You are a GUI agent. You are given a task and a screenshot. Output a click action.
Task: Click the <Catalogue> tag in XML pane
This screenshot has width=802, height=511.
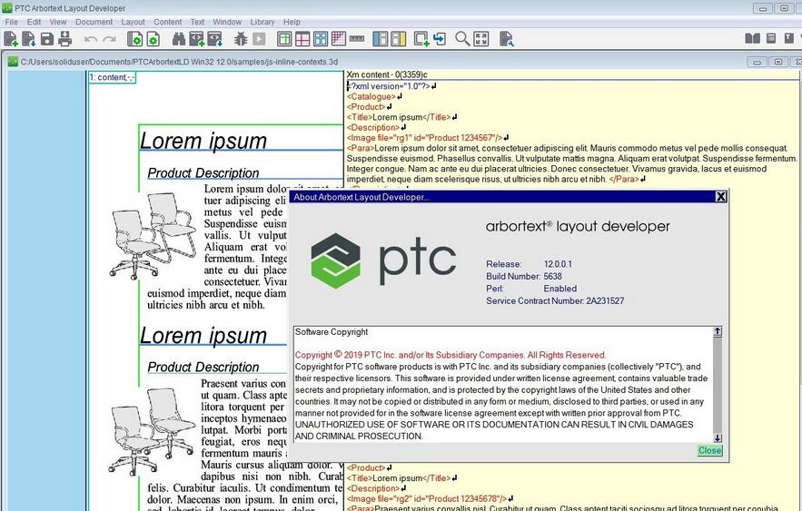[x=371, y=96]
